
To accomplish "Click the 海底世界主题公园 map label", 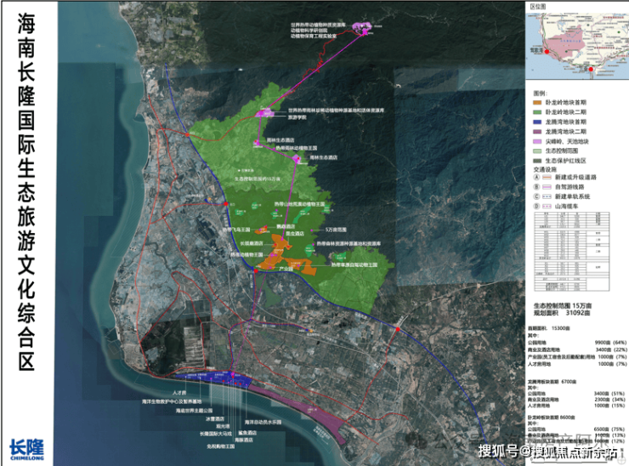I will coord(194,411).
